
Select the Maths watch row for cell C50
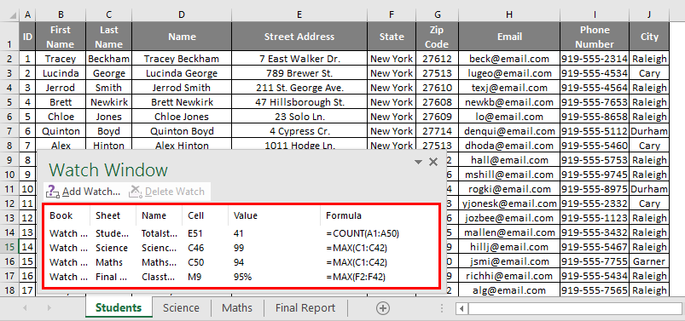(241, 262)
